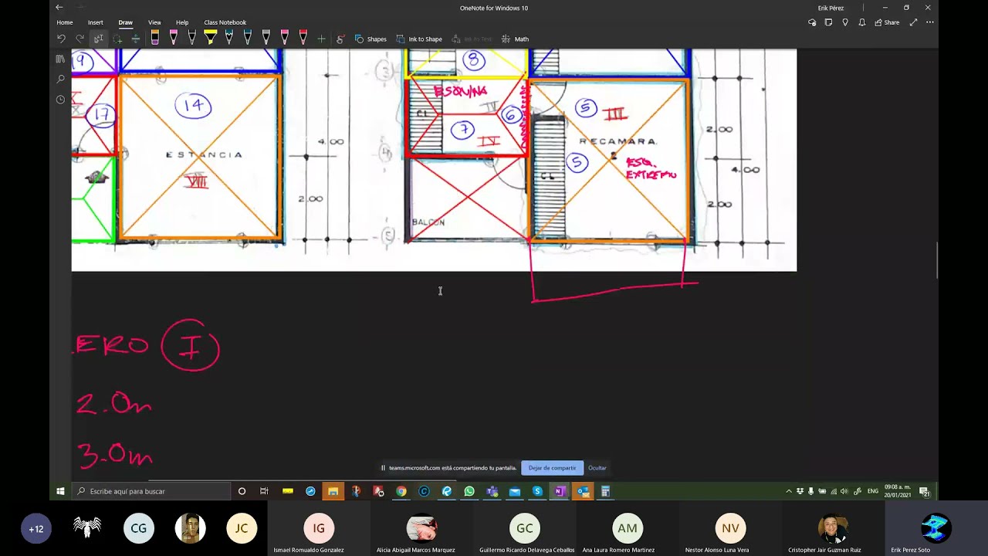This screenshot has width=988, height=556.
Task: Open the Windows Start menu
Action: tap(60, 491)
